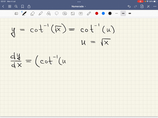Open the Elements sticker tool
This screenshot has height=118, width=158.
pyautogui.click(x=65, y=13)
